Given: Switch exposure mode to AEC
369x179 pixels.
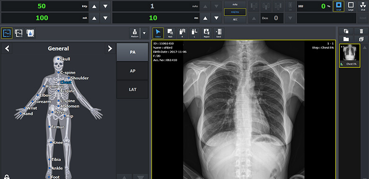Looking at the screenshot, I should pos(235,20).
